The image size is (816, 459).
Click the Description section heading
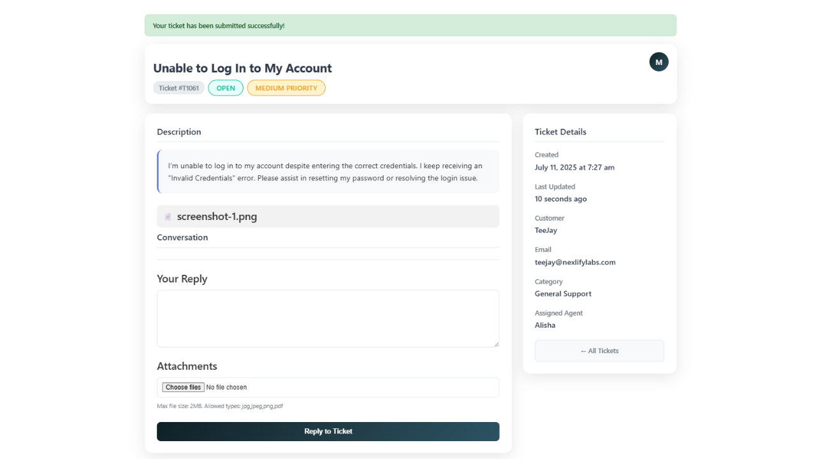click(179, 132)
